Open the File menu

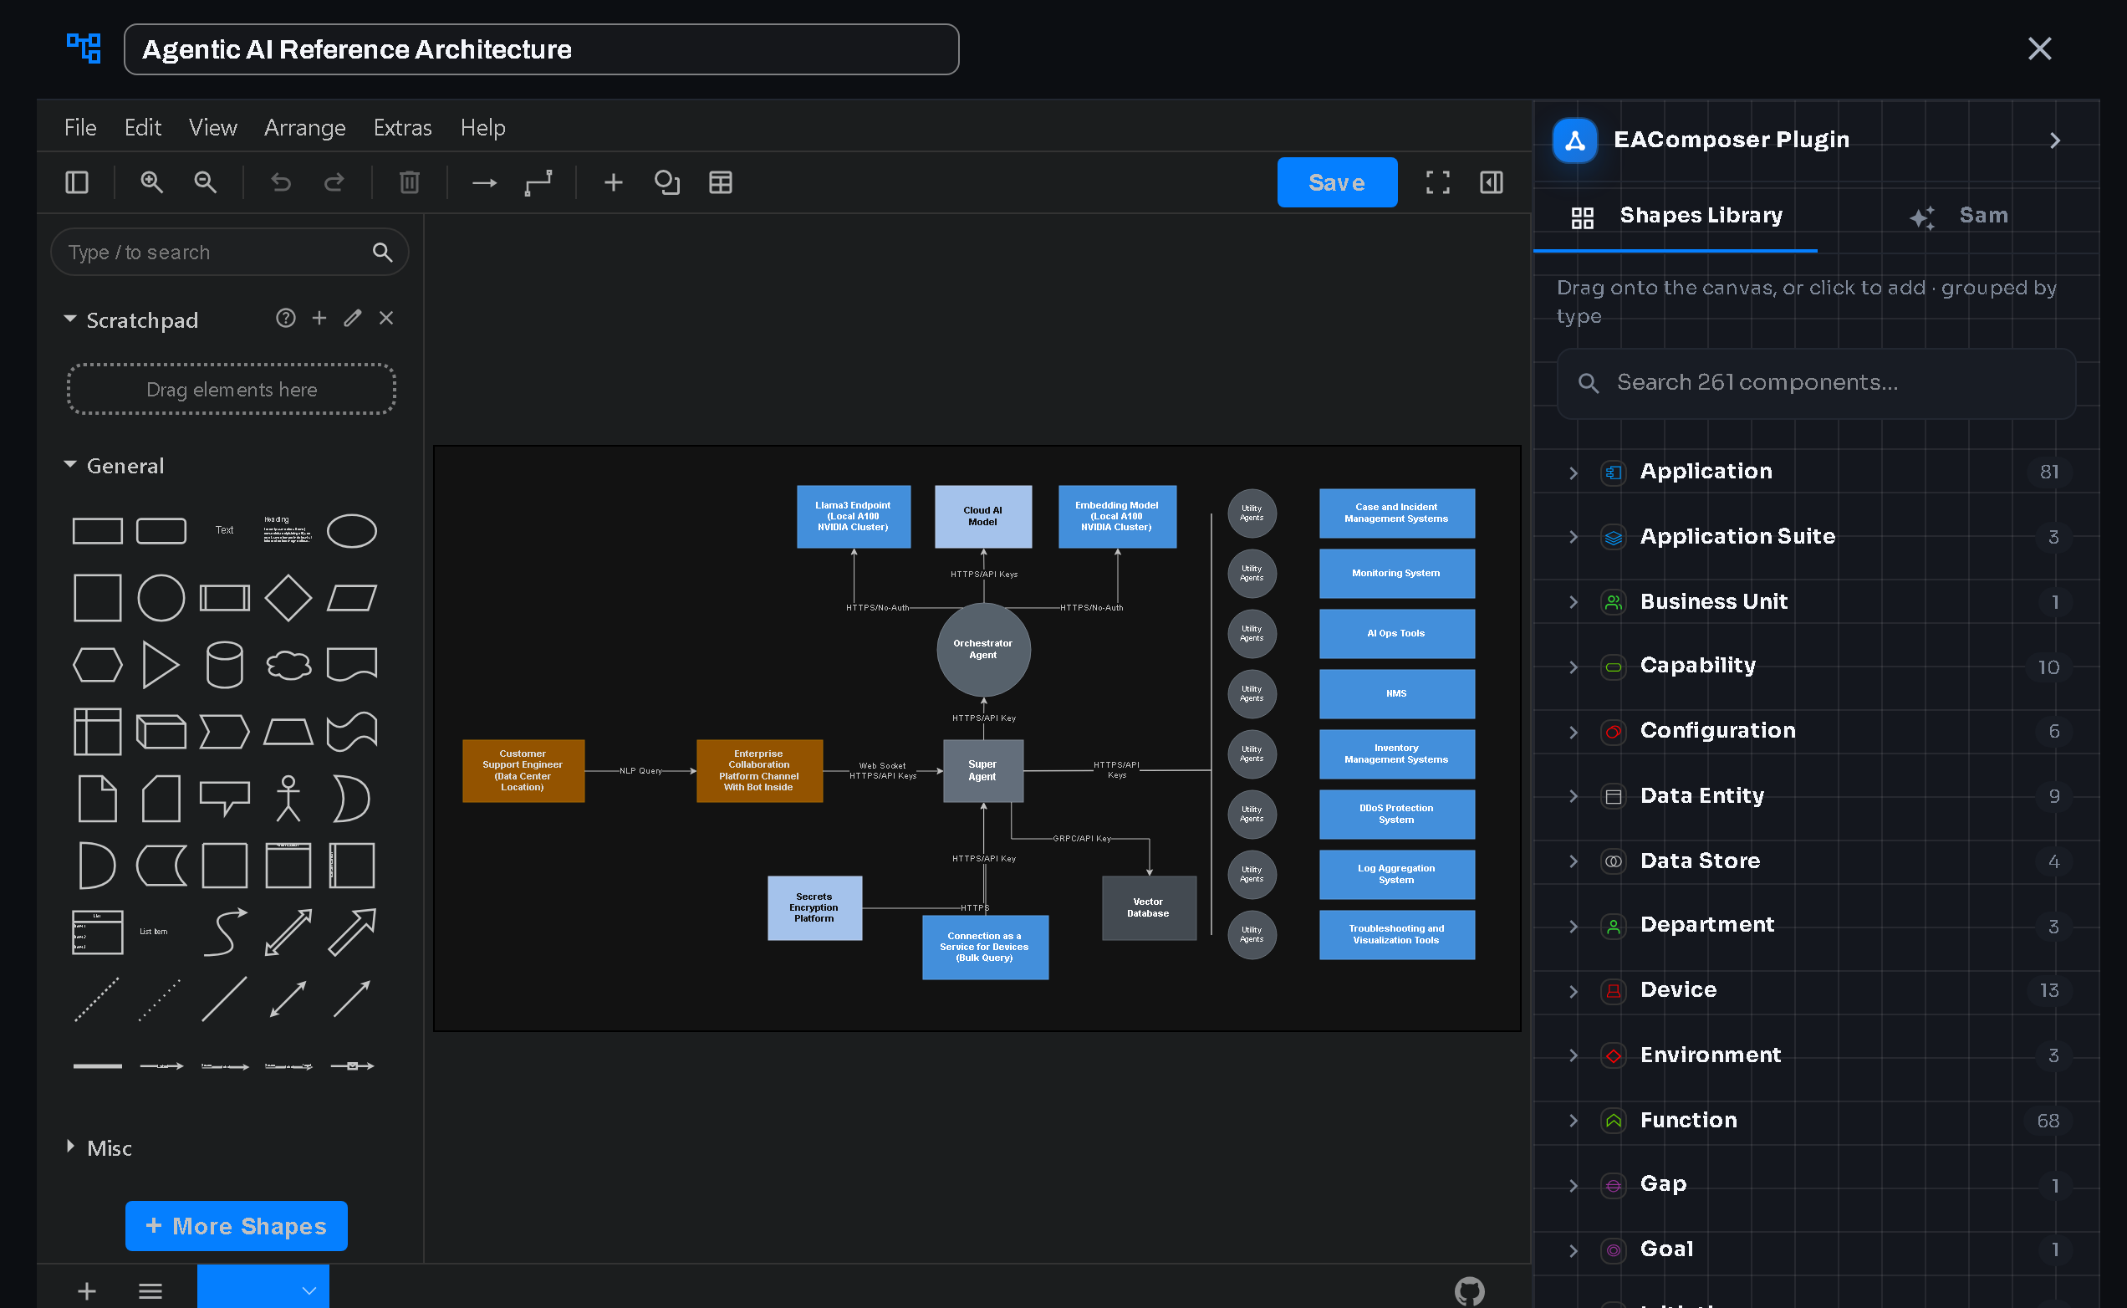click(80, 127)
